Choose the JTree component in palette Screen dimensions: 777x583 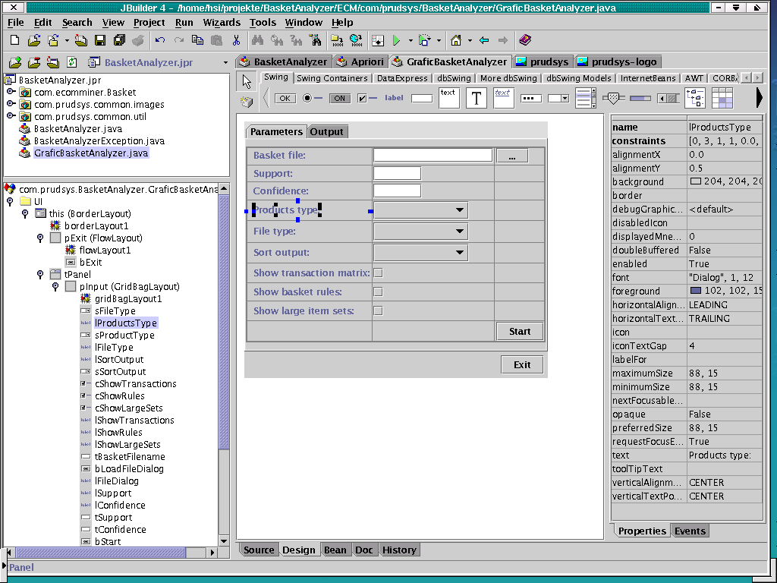pos(695,98)
